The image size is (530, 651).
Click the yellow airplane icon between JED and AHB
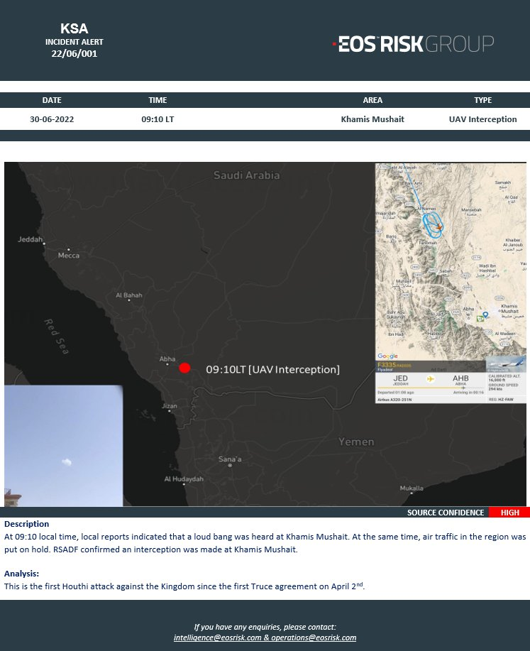(430, 379)
